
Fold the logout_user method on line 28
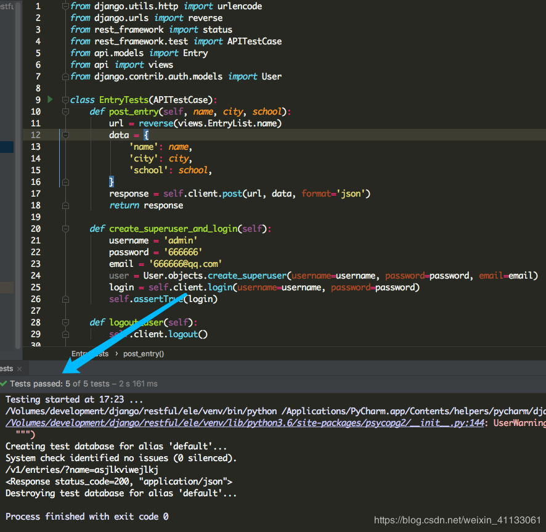(x=65, y=322)
